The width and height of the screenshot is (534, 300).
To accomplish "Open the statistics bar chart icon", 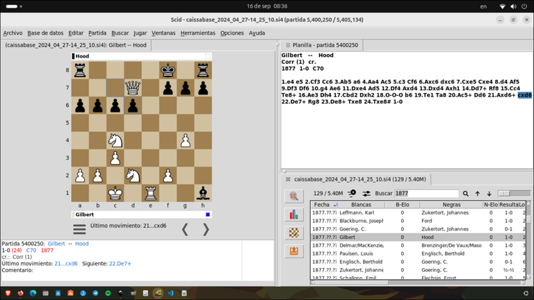I will [x=294, y=215].
